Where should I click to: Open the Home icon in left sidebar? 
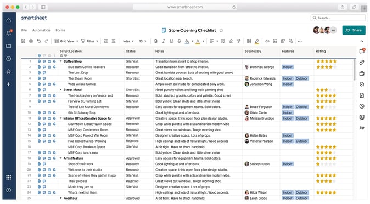9,20
